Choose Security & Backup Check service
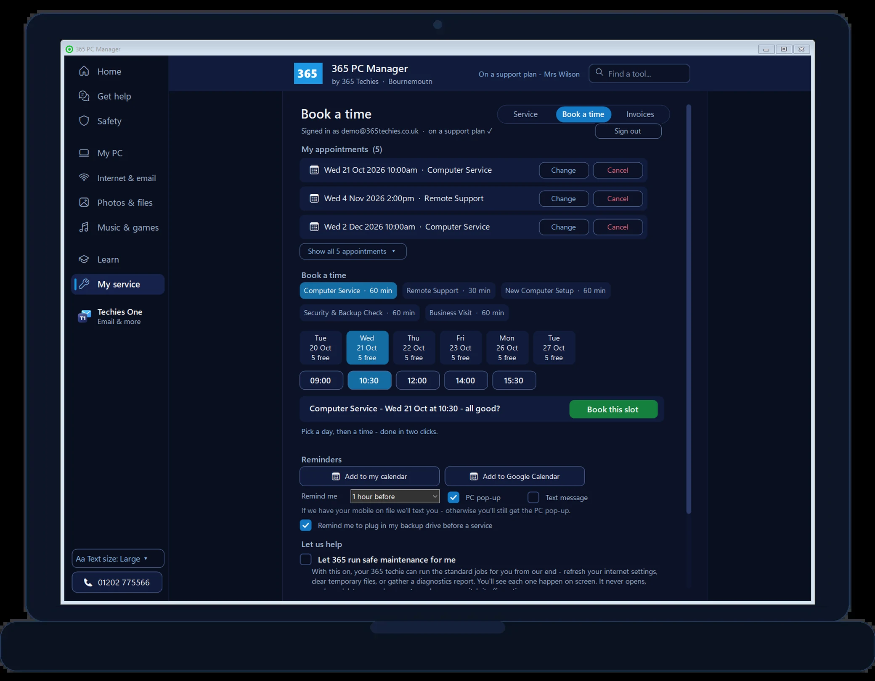Image resolution: width=875 pixels, height=681 pixels. [359, 313]
